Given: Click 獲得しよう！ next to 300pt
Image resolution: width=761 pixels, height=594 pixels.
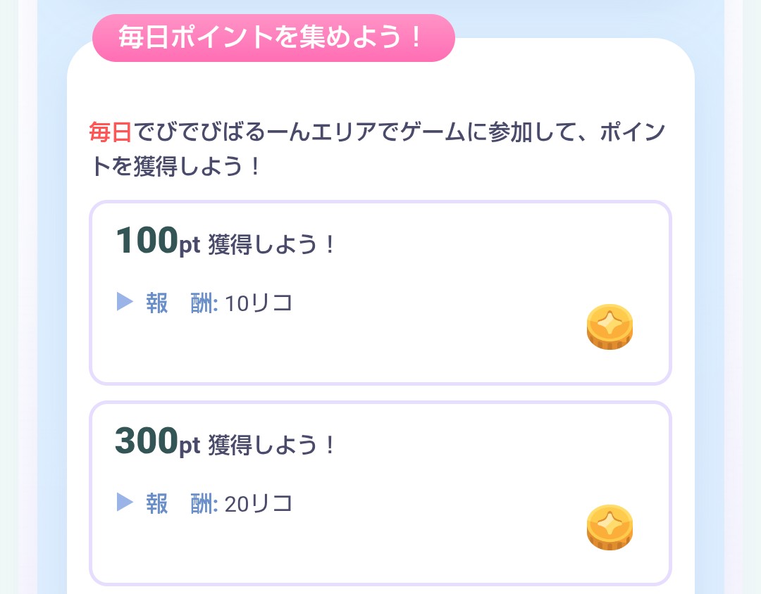Looking at the screenshot, I should [272, 444].
